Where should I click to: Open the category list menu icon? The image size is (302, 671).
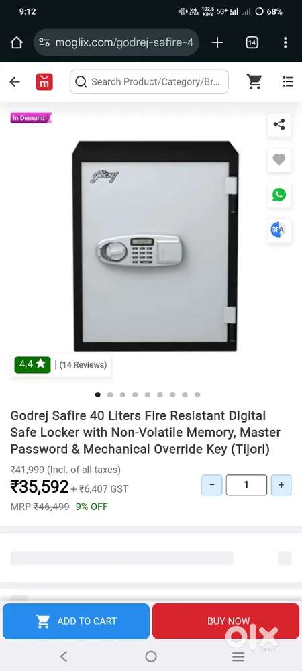(288, 82)
